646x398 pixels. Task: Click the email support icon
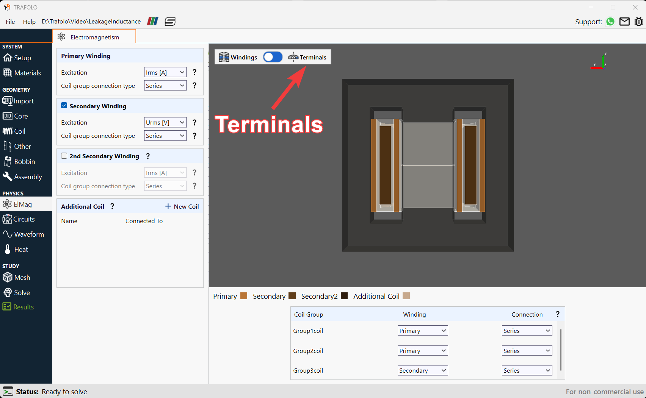click(x=624, y=22)
